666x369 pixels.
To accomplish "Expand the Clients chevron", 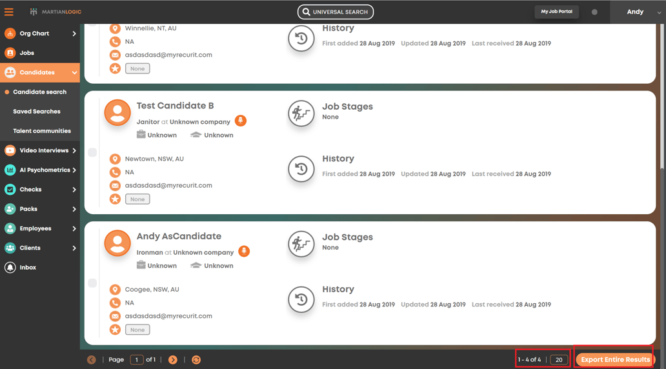I will [74, 248].
